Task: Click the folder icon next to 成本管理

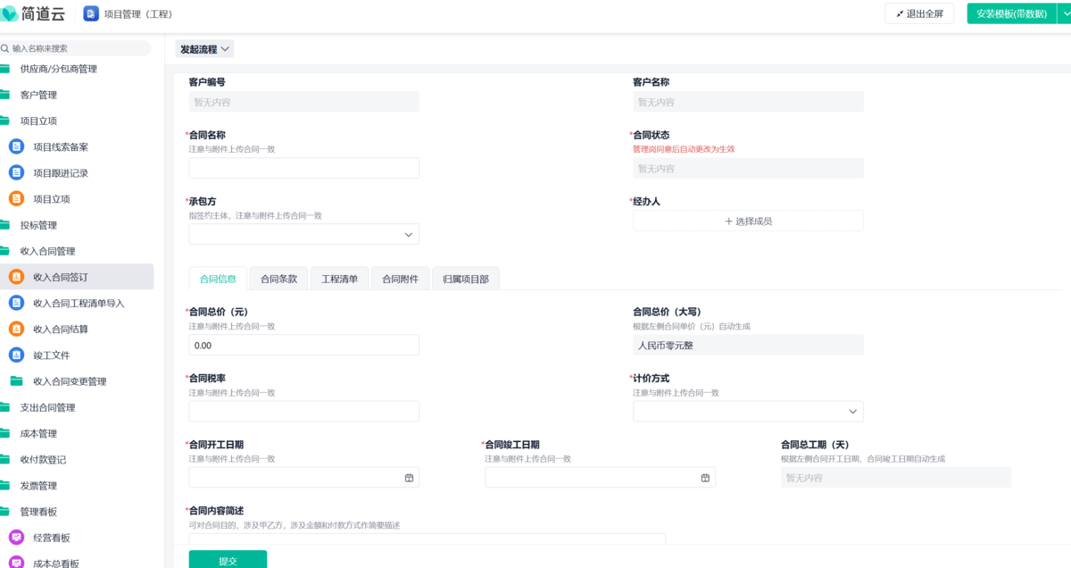Action: pos(4,433)
